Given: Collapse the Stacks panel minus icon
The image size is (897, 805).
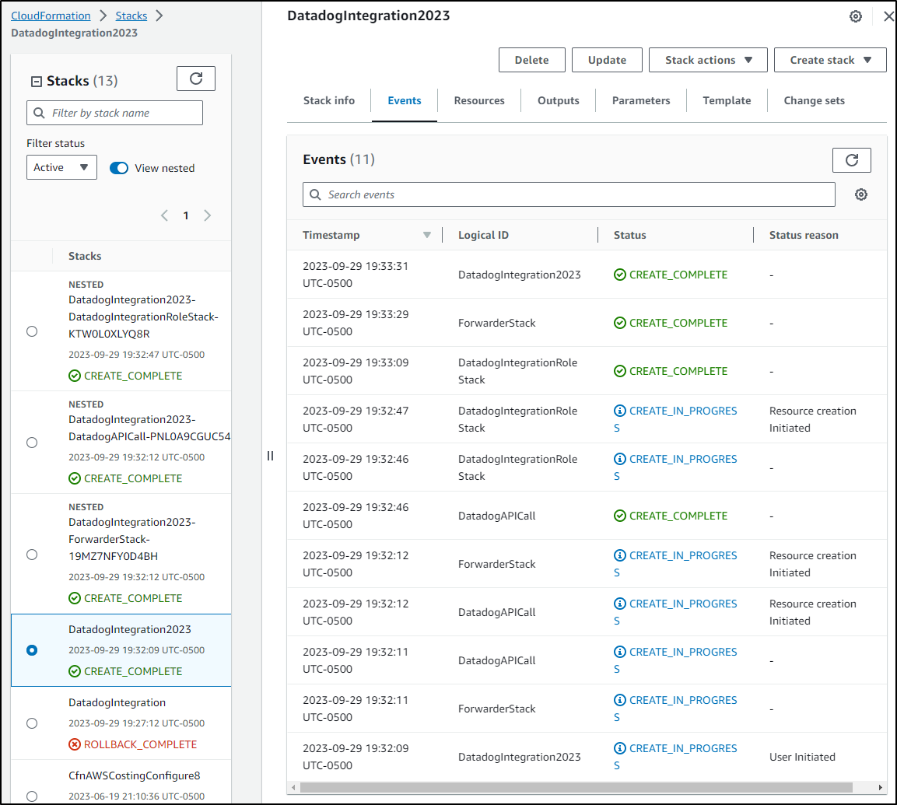Looking at the screenshot, I should [x=36, y=82].
